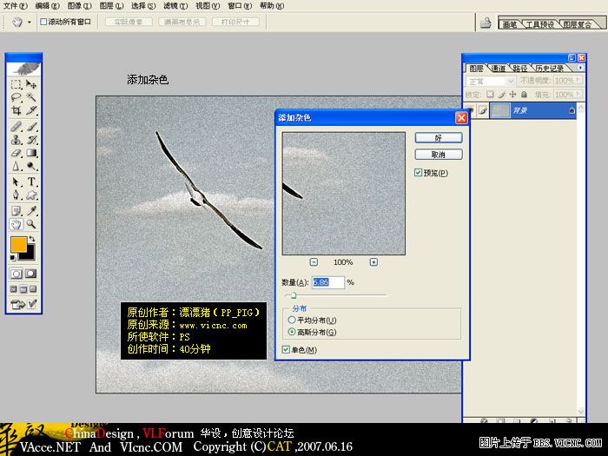Select the Brush tool

31,127
